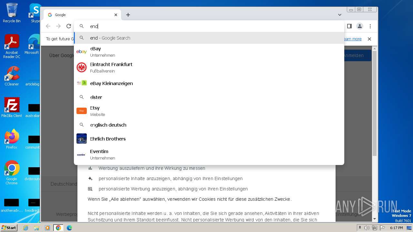The height and width of the screenshot is (232, 413).
Task: Open a new tab with plus button
Action: [128, 15]
